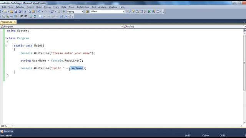Screen dimensions: 246x138
Task: Click the Increase Line Indent icon
Action: point(26,16)
